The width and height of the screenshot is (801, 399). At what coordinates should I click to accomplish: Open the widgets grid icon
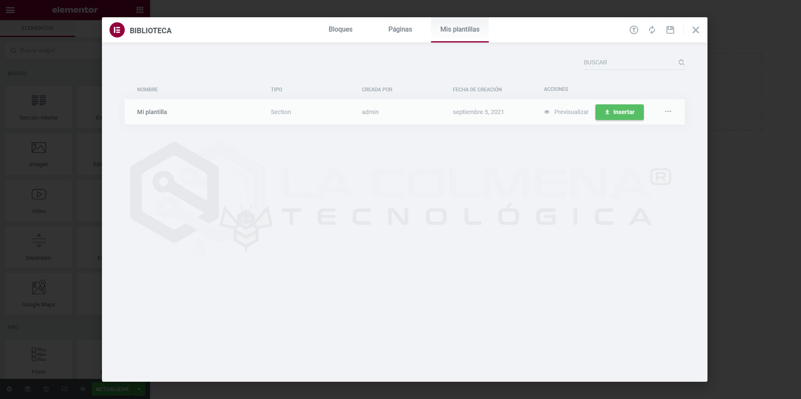click(x=140, y=10)
